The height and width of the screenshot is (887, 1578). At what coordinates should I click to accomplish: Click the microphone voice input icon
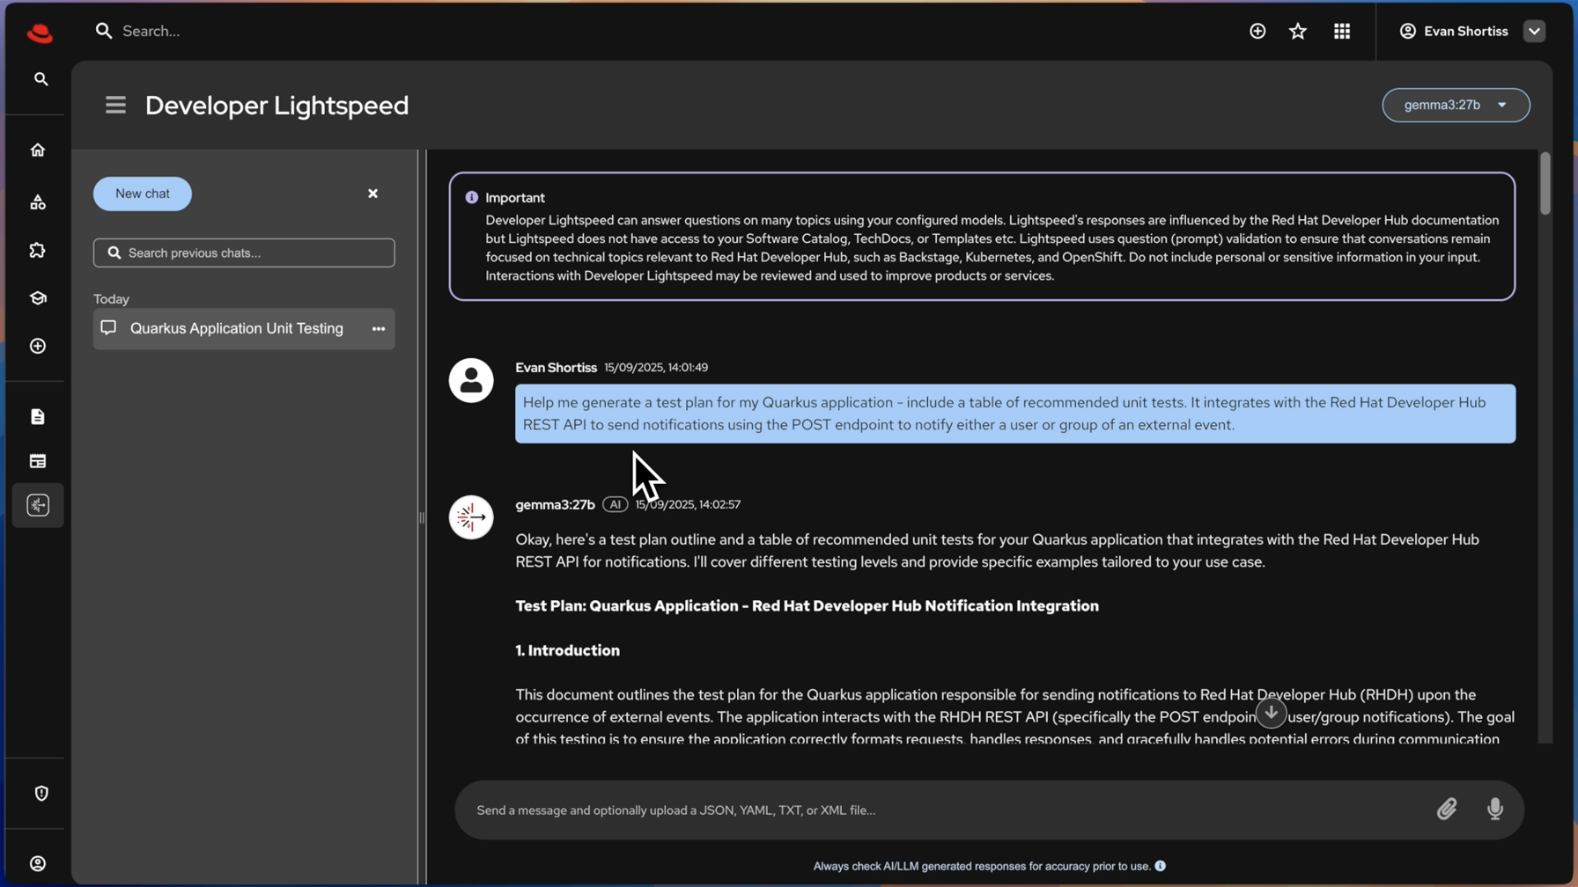tap(1494, 810)
